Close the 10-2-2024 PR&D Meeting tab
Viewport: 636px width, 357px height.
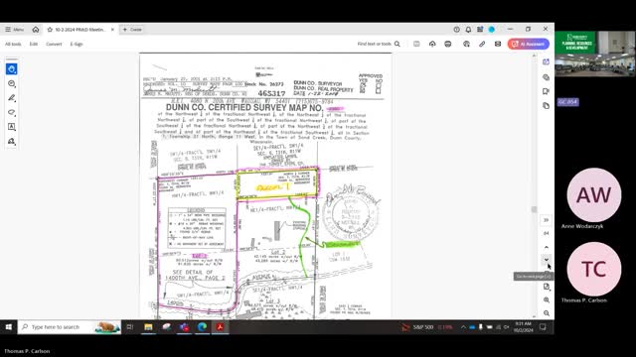click(x=112, y=30)
